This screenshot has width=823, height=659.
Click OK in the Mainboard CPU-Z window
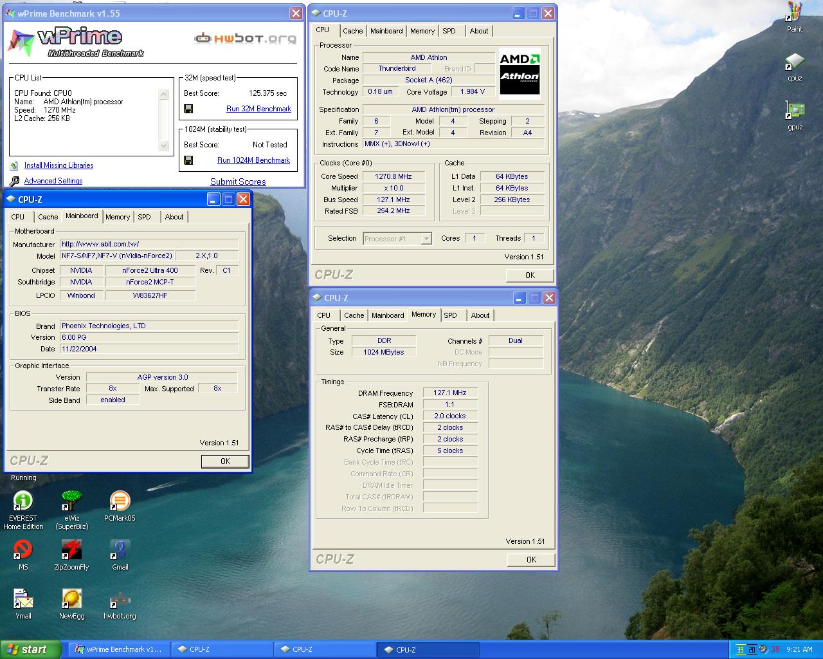coord(225,461)
